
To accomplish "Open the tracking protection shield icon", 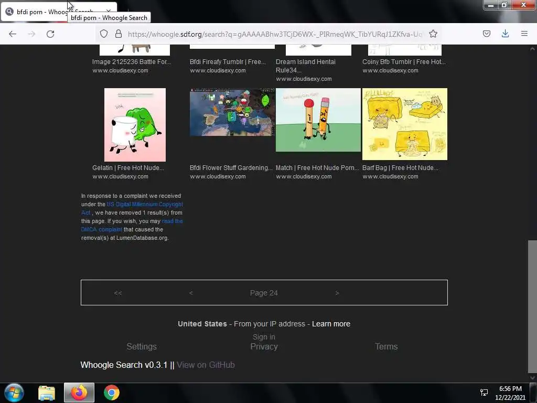I will (x=104, y=34).
